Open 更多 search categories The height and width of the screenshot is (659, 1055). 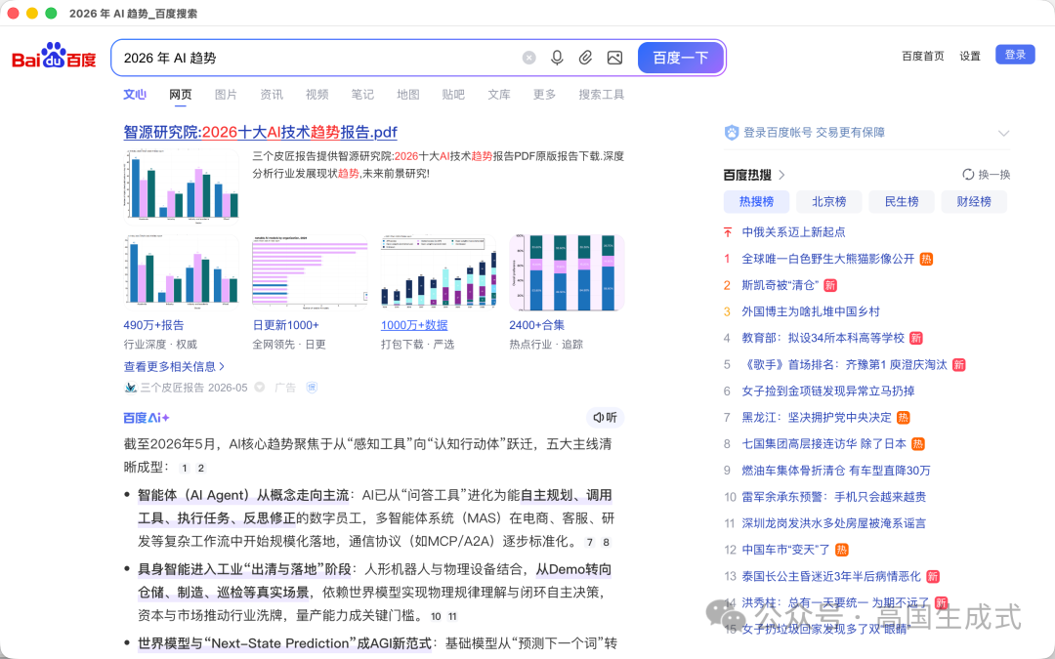pyautogui.click(x=544, y=94)
